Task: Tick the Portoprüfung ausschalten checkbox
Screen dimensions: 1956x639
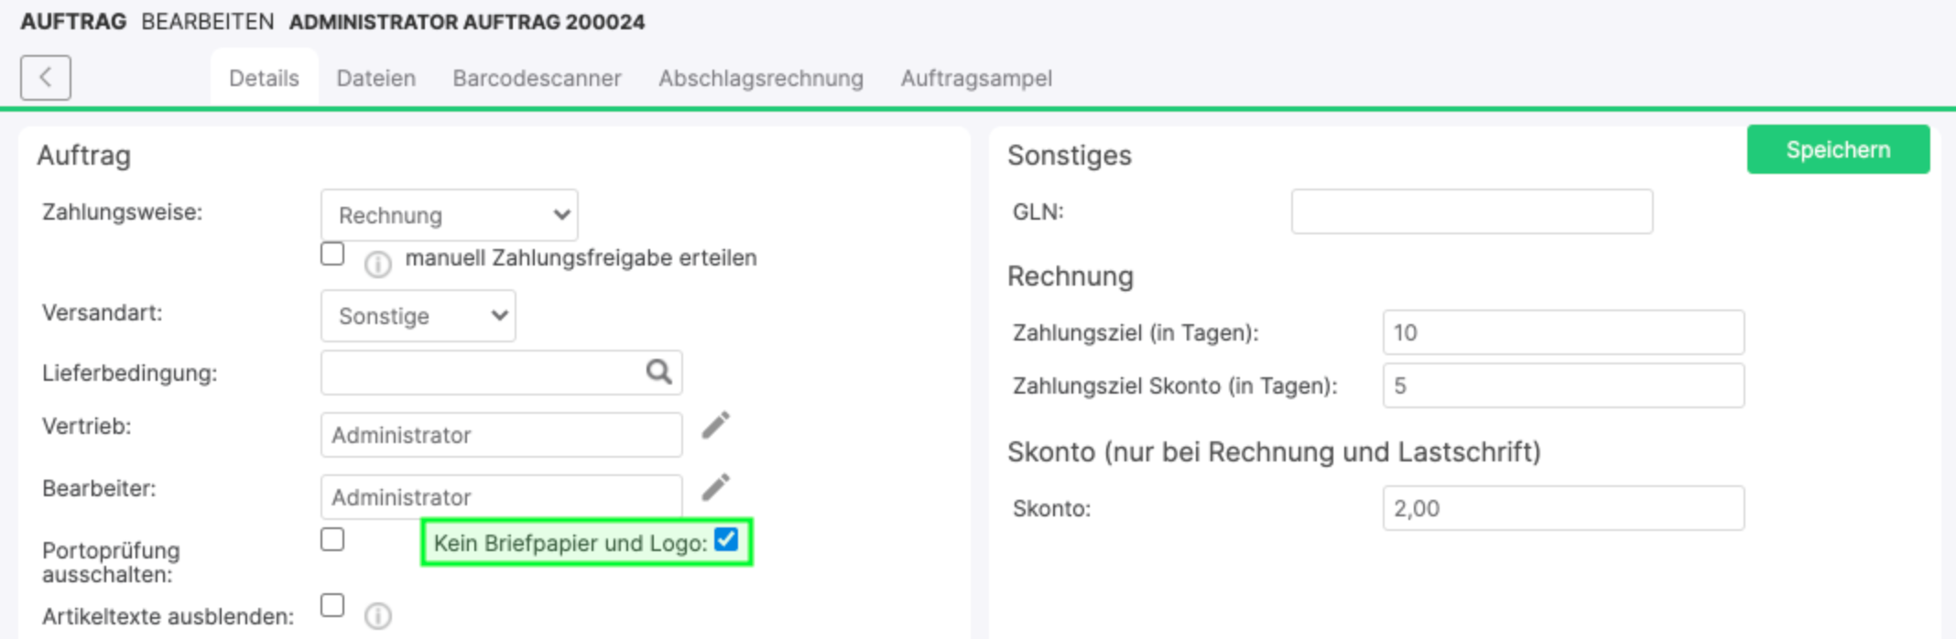Action: coord(332,539)
